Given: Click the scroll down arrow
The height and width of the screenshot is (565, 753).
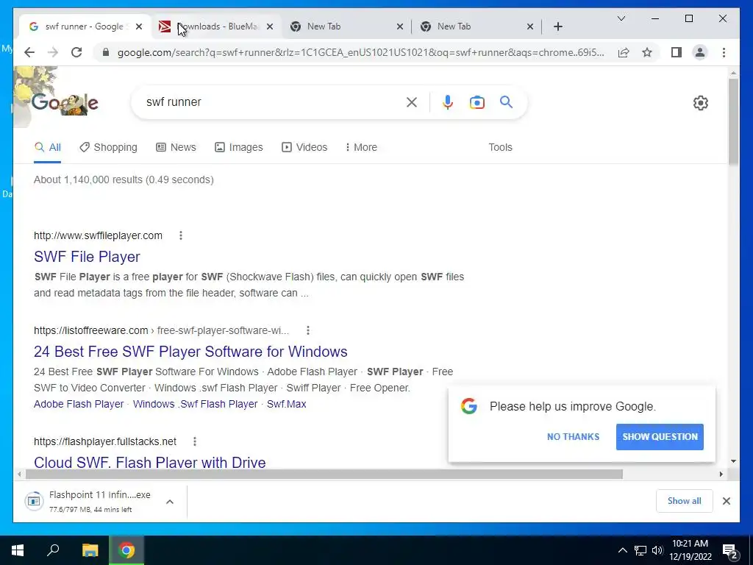Looking at the screenshot, I should pos(733,461).
